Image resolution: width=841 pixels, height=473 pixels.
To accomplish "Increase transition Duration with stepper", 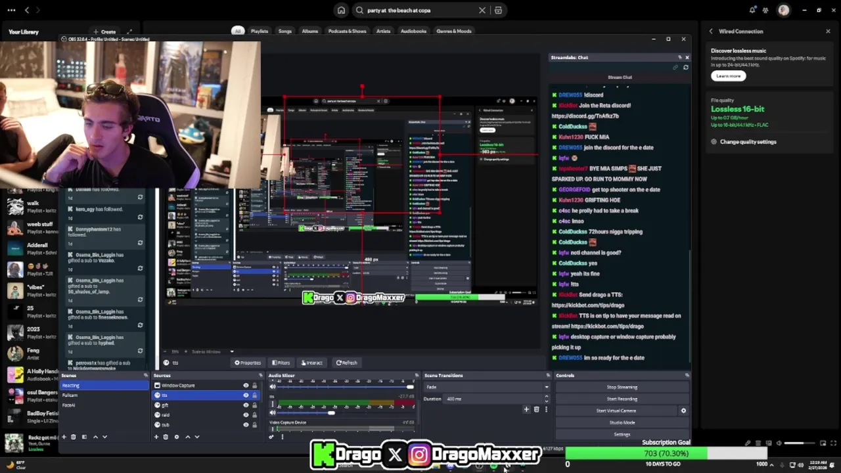I will (547, 397).
